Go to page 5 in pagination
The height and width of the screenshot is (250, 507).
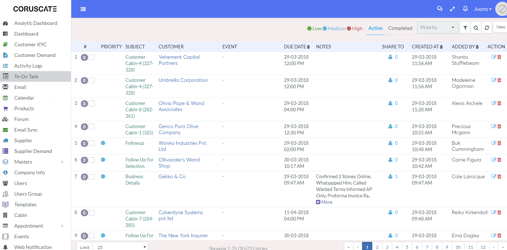407,247
